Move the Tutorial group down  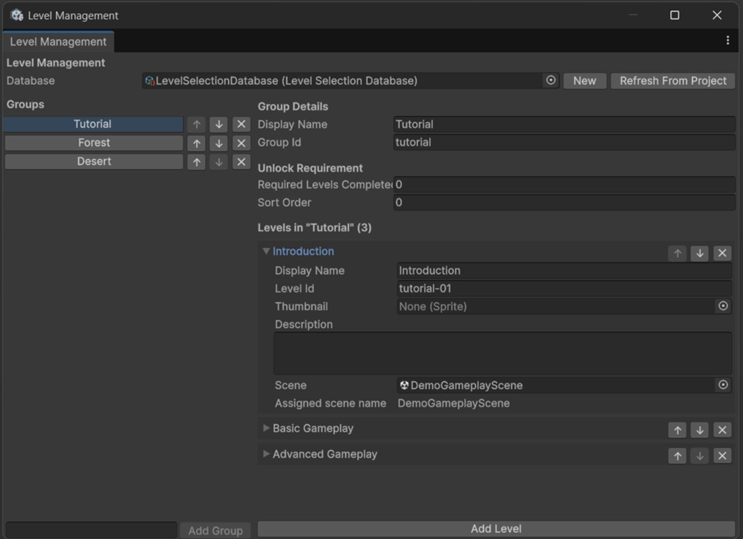tap(219, 125)
